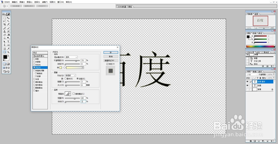
Task: Click inner glow solid color swatch
Action: [61, 68]
